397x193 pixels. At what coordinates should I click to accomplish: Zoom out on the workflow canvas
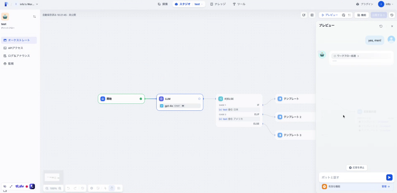(x=47, y=188)
